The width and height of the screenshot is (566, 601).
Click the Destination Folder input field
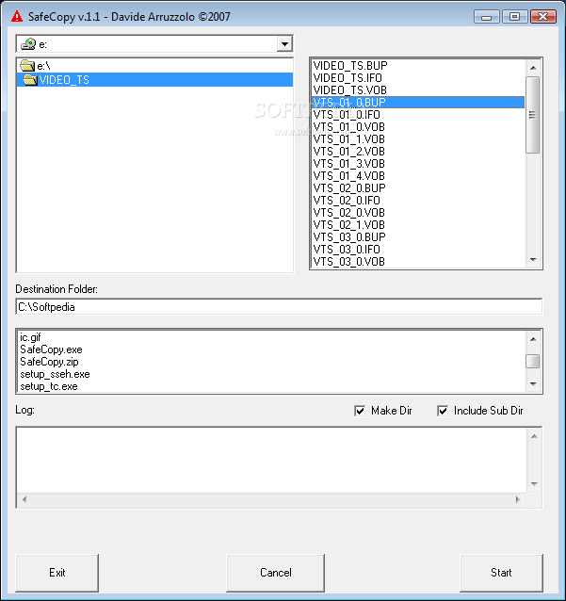(x=279, y=307)
